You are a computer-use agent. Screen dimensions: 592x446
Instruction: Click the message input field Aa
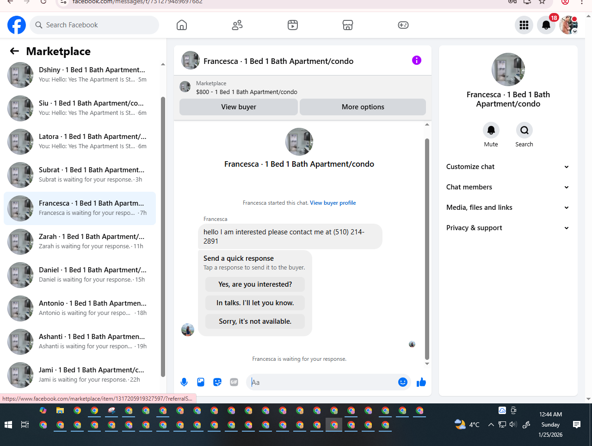click(x=322, y=382)
